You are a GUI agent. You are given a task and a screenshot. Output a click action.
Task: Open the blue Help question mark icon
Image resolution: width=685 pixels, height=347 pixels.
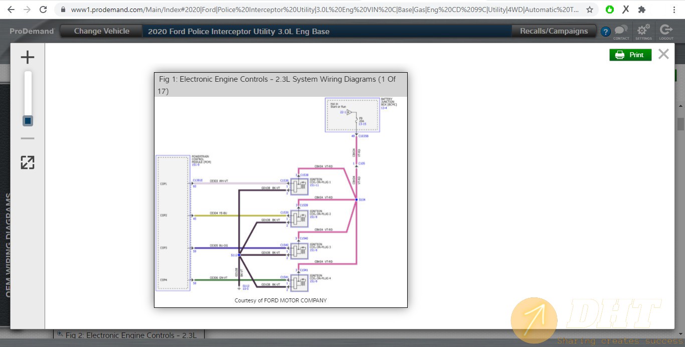point(606,32)
